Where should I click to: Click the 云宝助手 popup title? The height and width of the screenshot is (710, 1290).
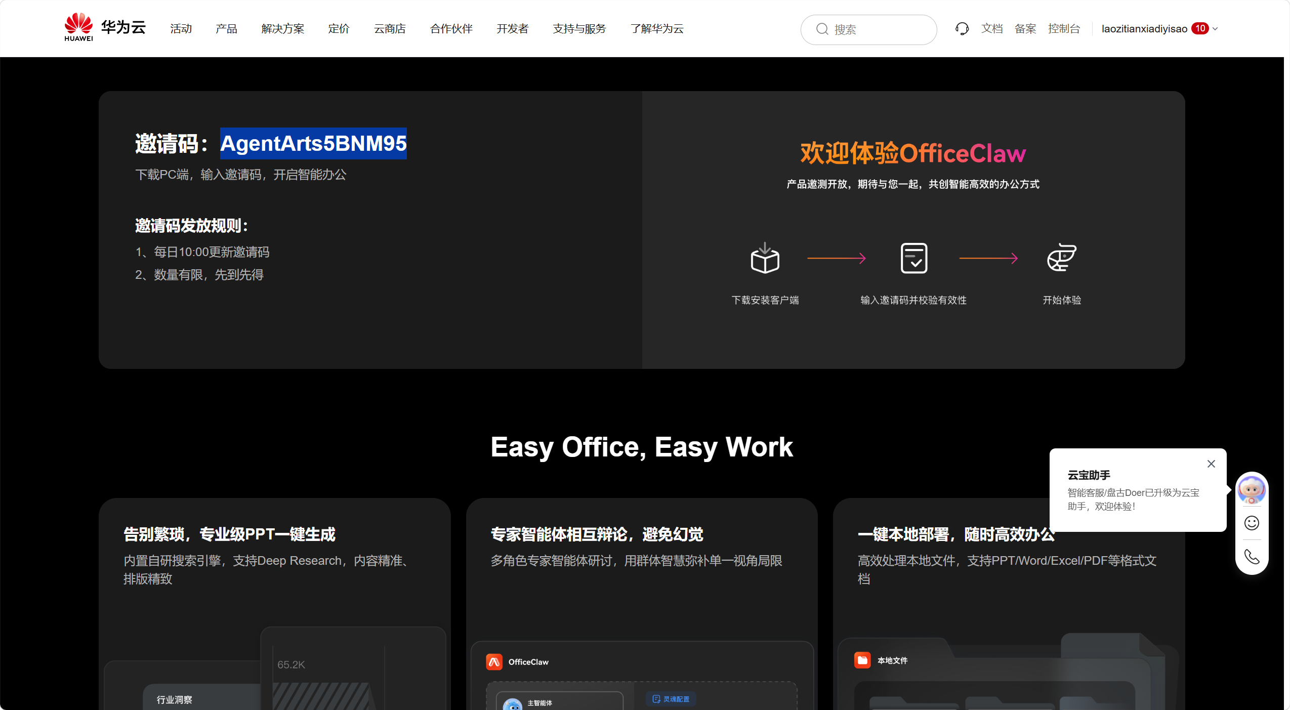pos(1089,475)
